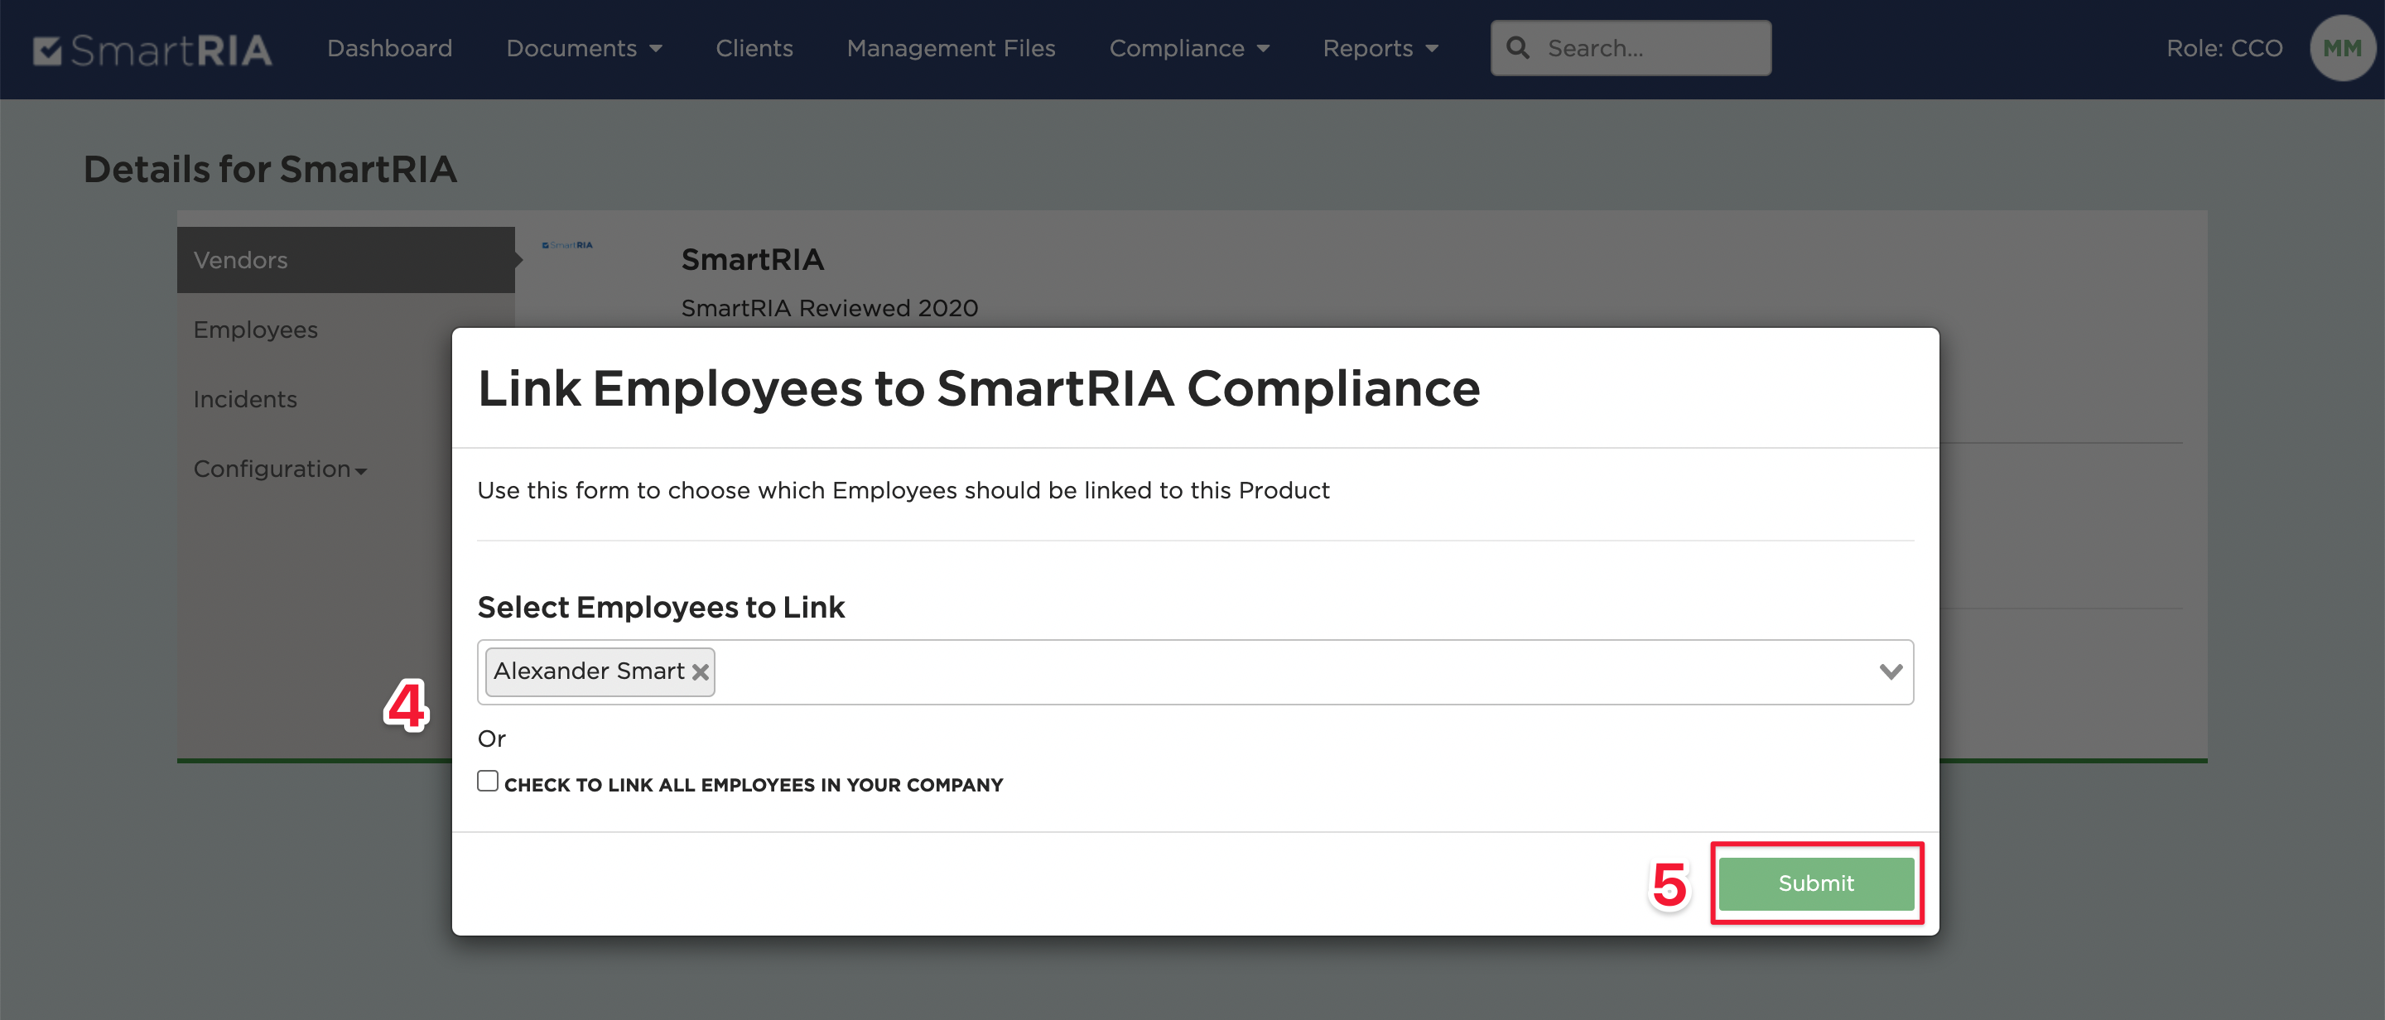Remove Alexander Smart from selected employees
The image size is (2385, 1020).
pos(701,672)
